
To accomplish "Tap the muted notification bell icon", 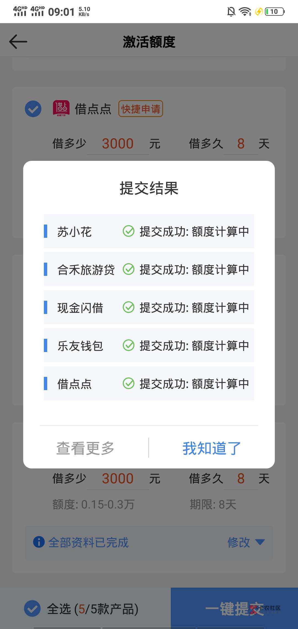I will coord(231,12).
